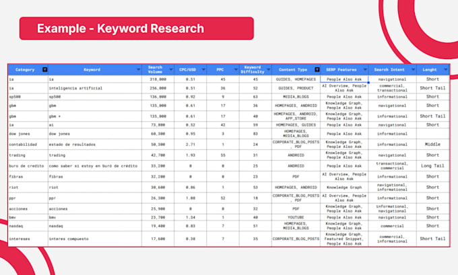This screenshot has height=275, width=458.
Task: Select keyword cell 'dow jones'
Action: 95,134
